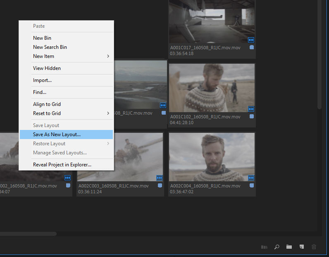Click the filmstrip badge on the 002_160508 clip

(x=67, y=178)
